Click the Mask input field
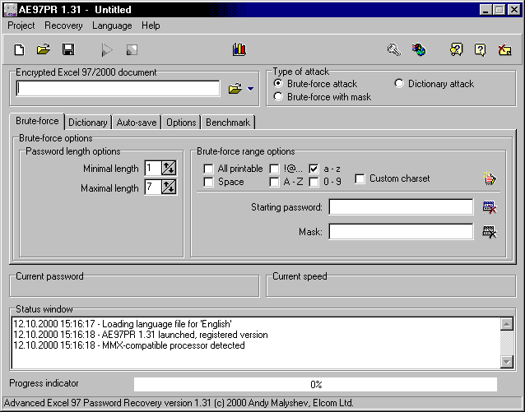Screen dimensions: 525x412 click(x=401, y=232)
